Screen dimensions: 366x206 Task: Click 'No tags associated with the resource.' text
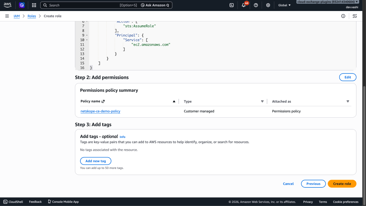[x=109, y=150]
